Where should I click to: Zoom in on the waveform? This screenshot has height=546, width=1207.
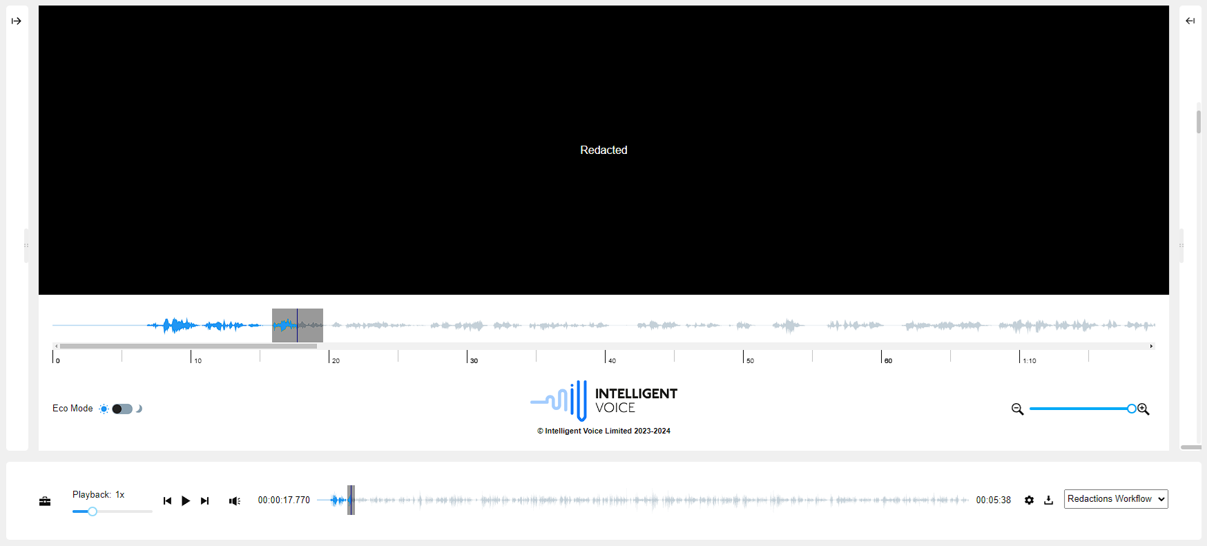tap(1143, 409)
